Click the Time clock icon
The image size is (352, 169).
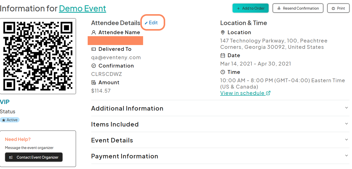click(x=223, y=72)
